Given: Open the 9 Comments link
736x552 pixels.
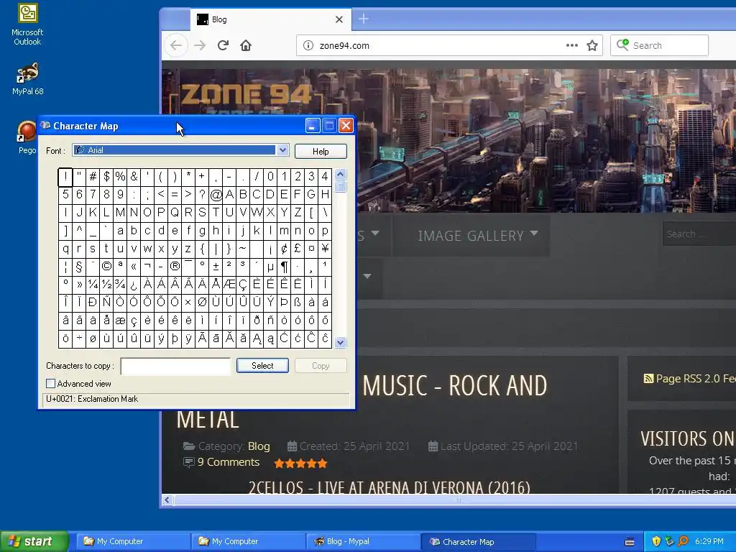Looking at the screenshot, I should 228,462.
